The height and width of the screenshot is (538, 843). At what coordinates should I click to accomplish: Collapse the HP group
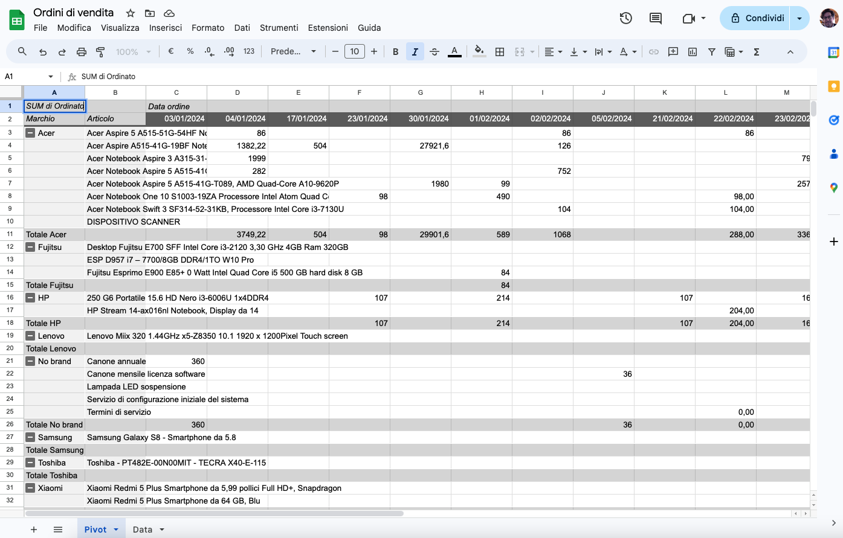pyautogui.click(x=30, y=298)
